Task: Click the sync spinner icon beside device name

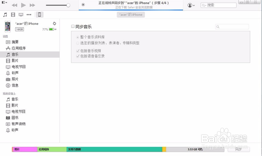Action: [x=54, y=24]
